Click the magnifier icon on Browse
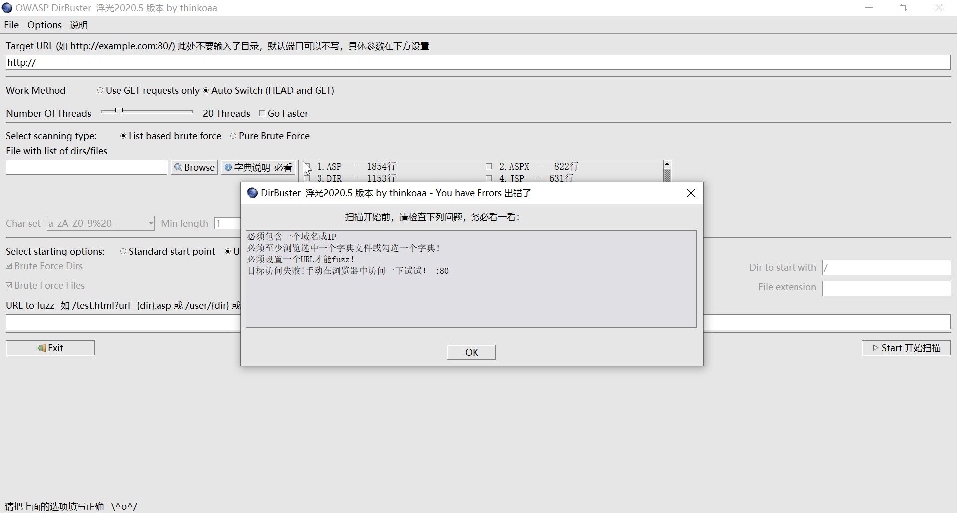 [178, 167]
